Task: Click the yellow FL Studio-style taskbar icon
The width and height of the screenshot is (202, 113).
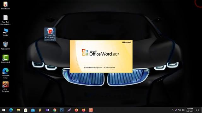Action: pos(40,110)
